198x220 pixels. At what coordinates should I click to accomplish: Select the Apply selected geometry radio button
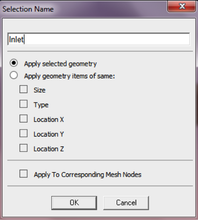tap(14, 63)
